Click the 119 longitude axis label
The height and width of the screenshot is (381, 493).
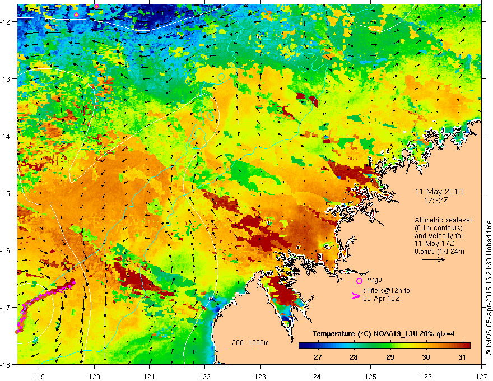(x=39, y=377)
